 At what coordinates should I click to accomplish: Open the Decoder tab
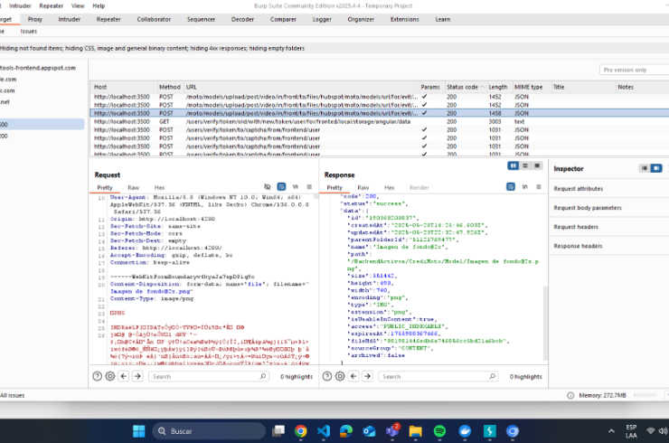click(x=242, y=19)
